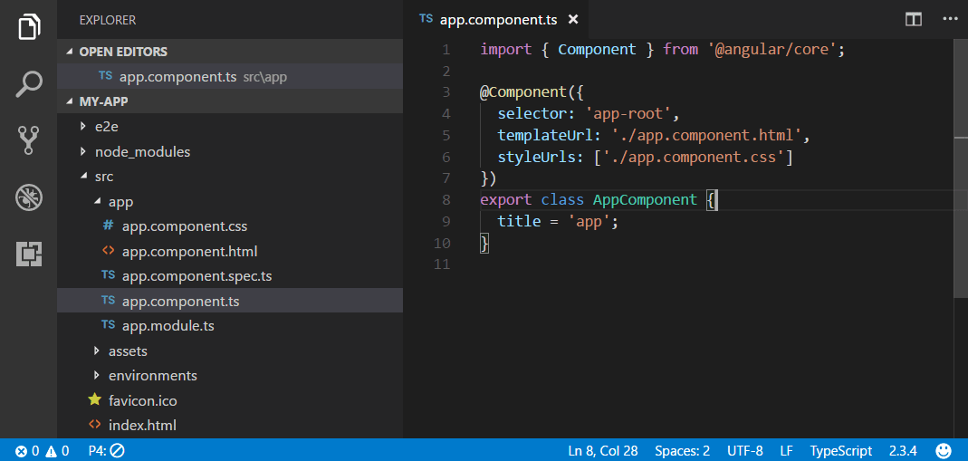
Task: Click the split editor icon
Action: 914,19
